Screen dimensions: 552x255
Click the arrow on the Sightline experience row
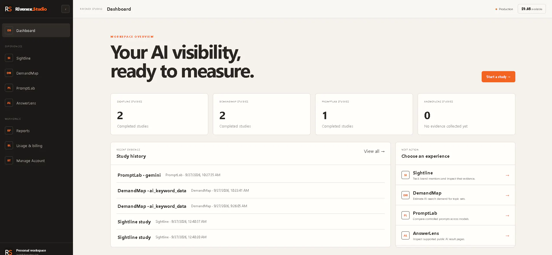point(507,175)
